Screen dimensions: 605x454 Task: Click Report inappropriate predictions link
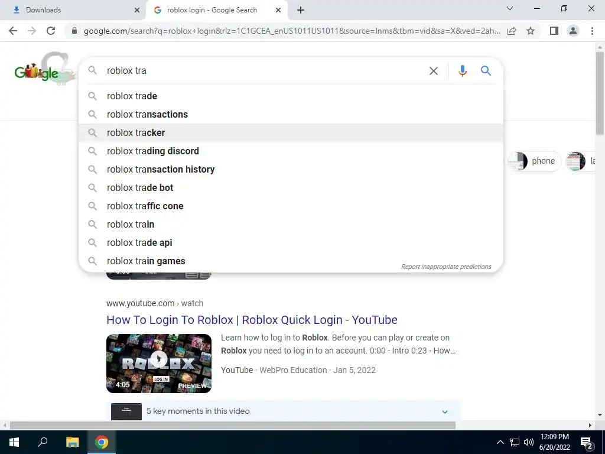coord(446,267)
